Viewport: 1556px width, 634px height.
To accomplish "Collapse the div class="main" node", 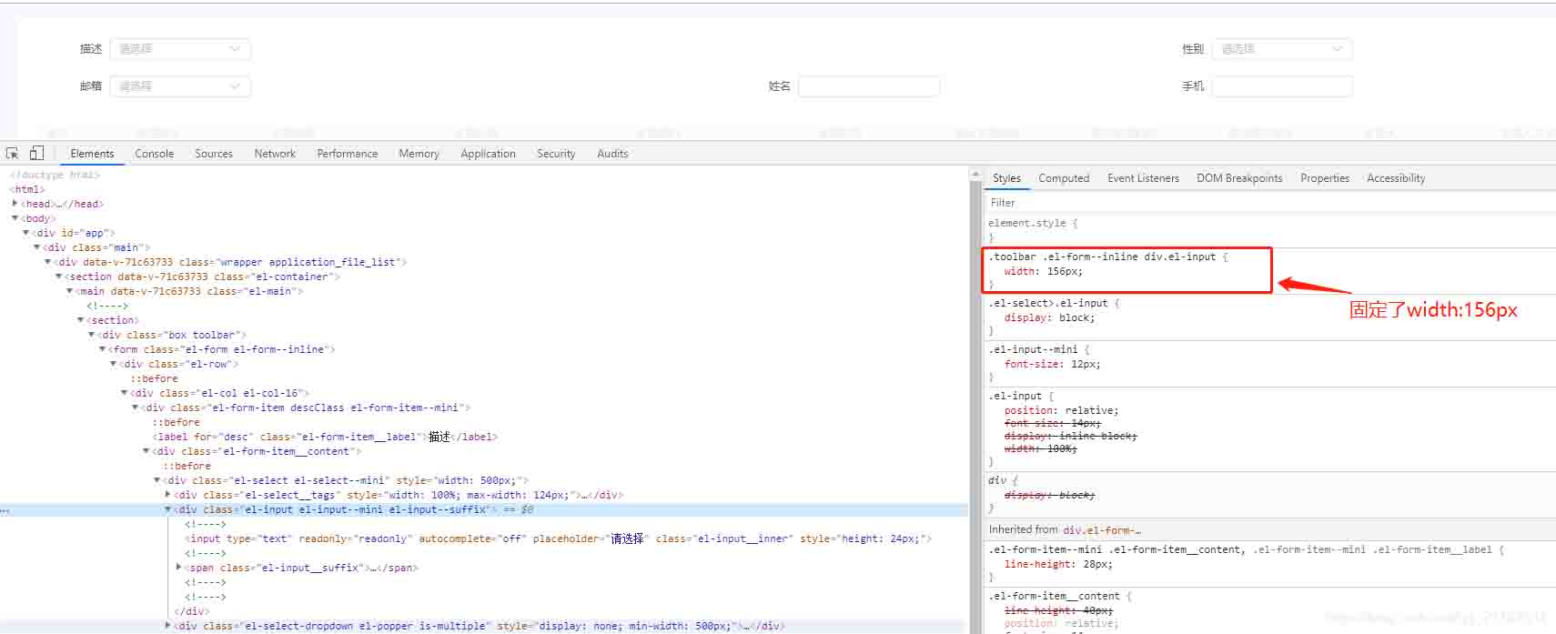I will pos(36,247).
